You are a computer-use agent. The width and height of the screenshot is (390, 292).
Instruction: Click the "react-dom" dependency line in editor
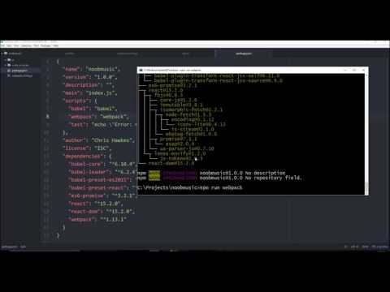(102, 212)
